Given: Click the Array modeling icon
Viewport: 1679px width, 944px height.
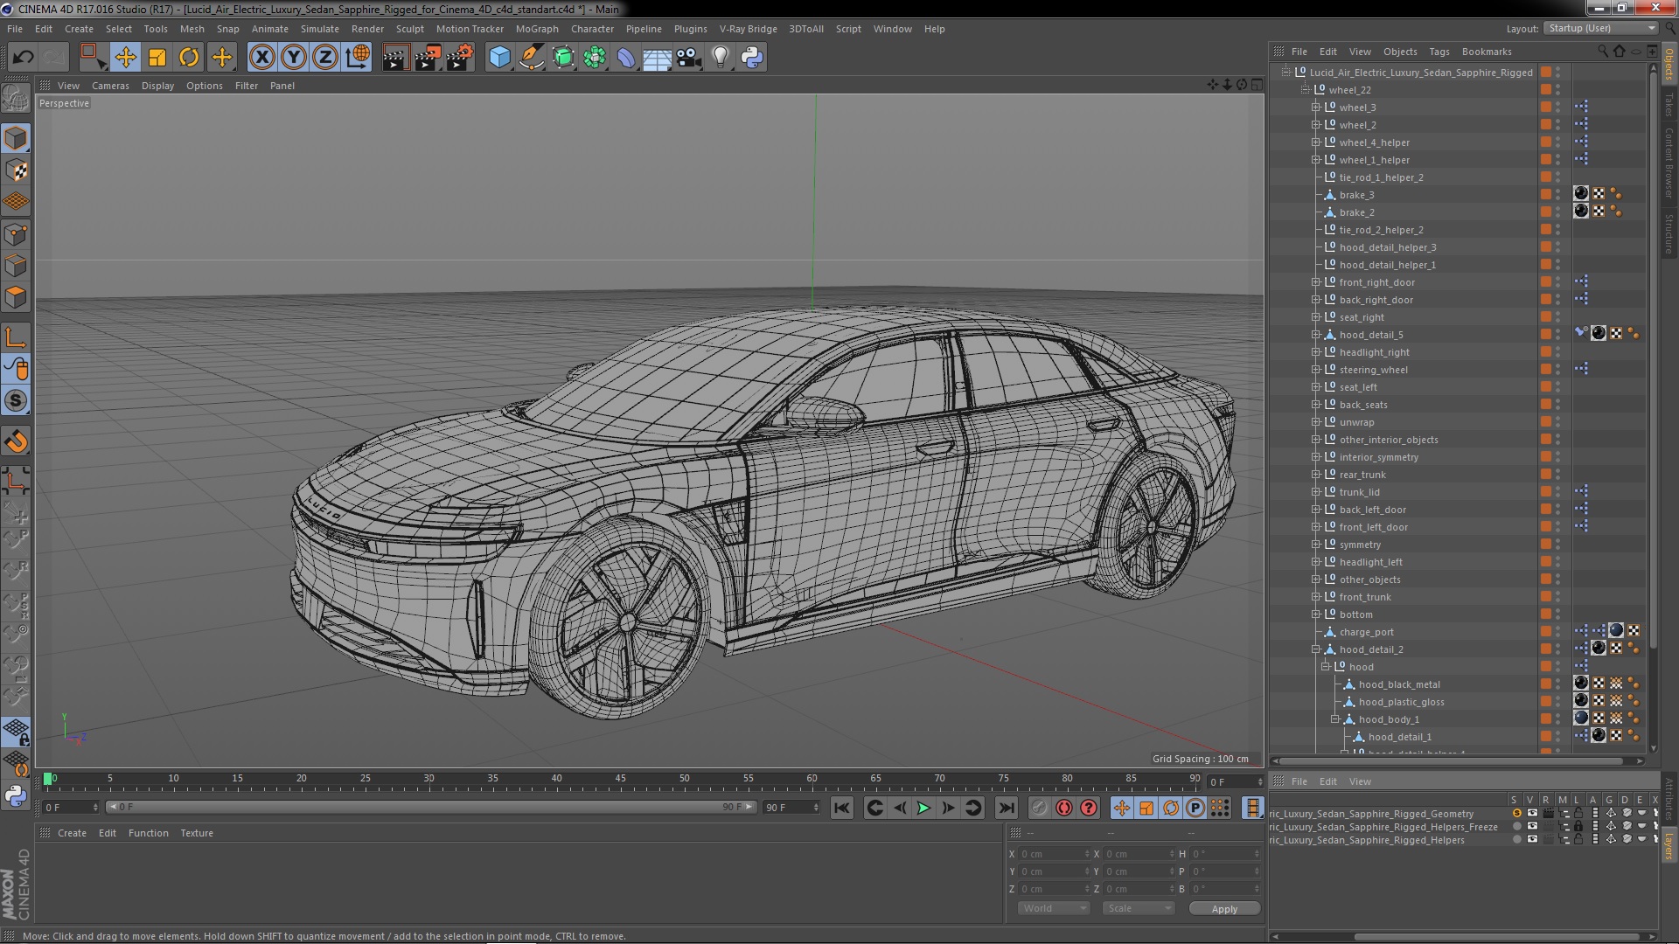Looking at the screenshot, I should click(x=595, y=58).
